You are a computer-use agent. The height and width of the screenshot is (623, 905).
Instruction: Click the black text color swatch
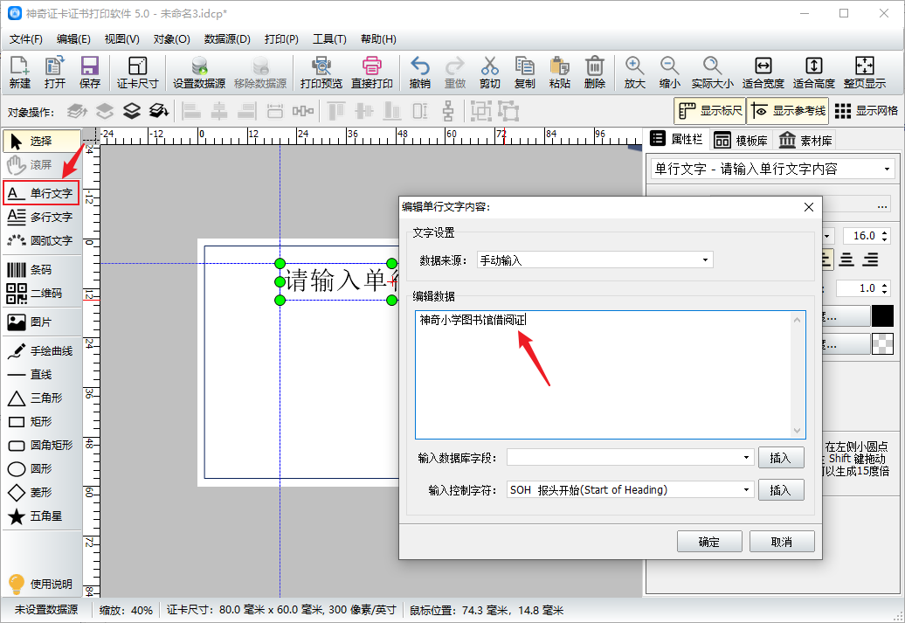pos(882,315)
